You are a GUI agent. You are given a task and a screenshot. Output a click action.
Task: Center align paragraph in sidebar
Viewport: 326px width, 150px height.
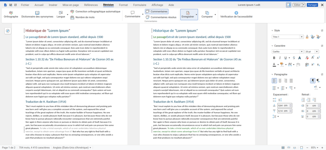point(280,81)
